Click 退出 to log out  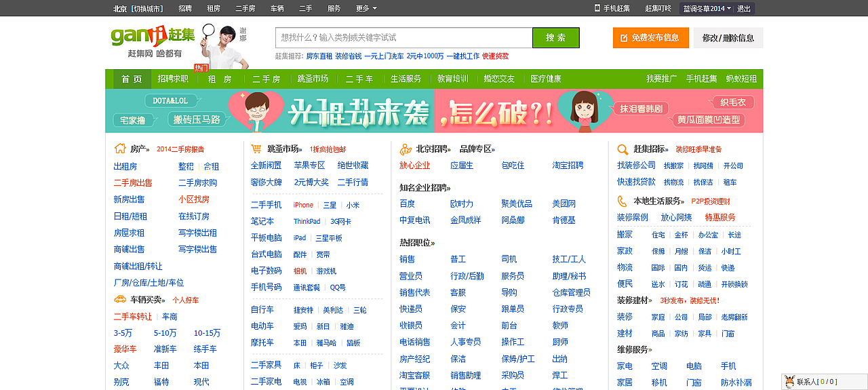tap(744, 8)
